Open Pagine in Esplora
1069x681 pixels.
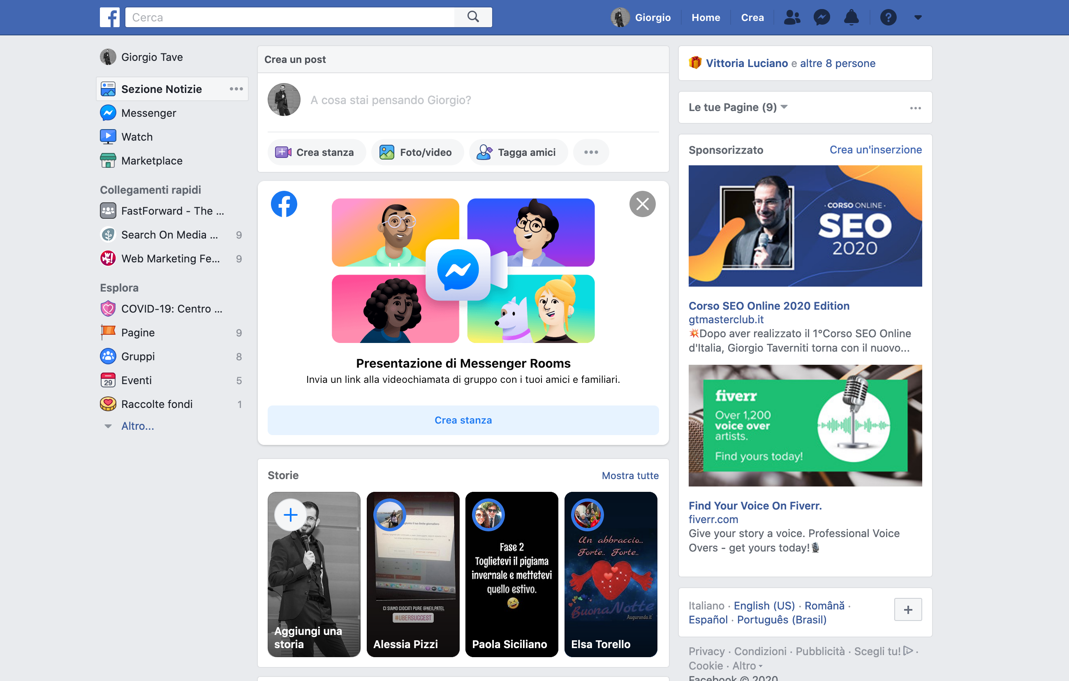pyautogui.click(x=127, y=333)
